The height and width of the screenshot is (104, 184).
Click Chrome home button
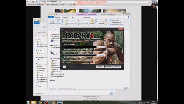[36, 2]
